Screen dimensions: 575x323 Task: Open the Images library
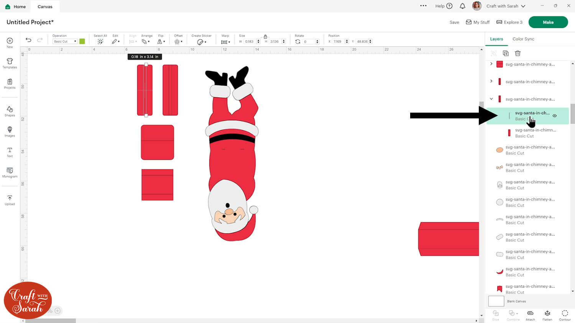(x=10, y=131)
